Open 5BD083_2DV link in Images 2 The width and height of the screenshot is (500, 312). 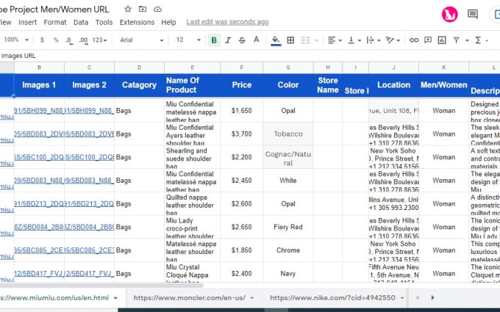(89, 134)
